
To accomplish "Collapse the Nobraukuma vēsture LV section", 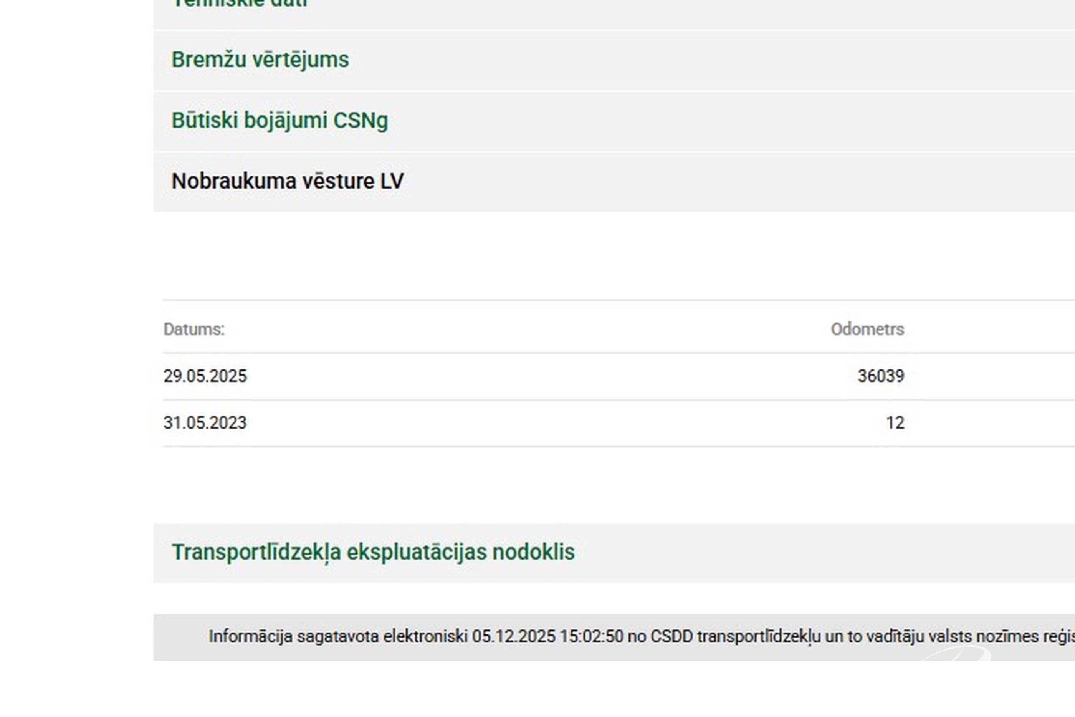I will 287,181.
